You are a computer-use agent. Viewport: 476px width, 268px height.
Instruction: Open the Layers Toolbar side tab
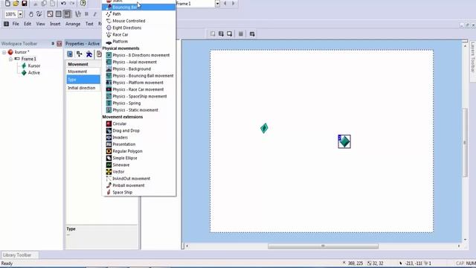[473, 57]
